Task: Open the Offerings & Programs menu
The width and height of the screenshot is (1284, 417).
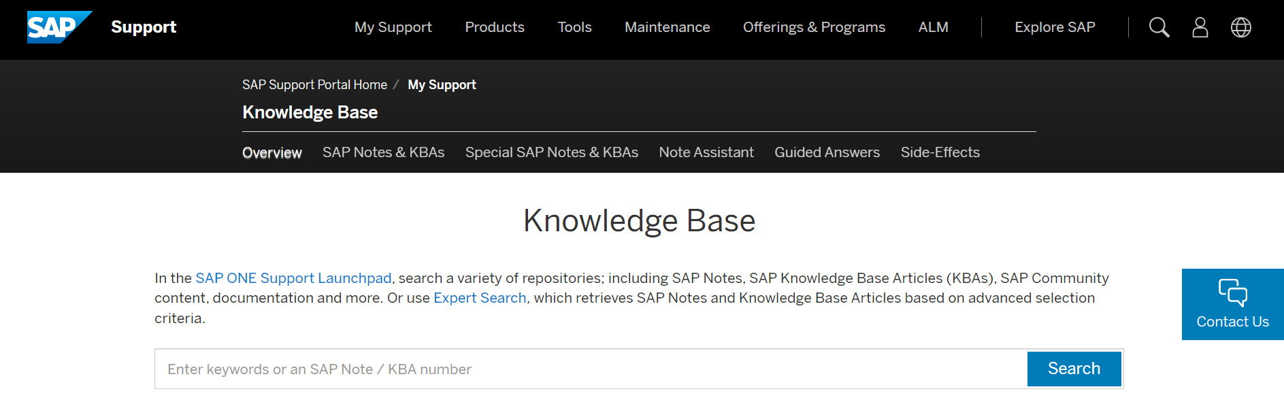Action: (814, 27)
